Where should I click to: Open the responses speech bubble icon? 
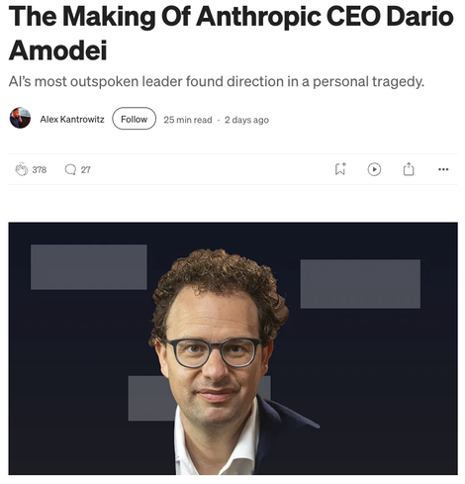pos(70,169)
